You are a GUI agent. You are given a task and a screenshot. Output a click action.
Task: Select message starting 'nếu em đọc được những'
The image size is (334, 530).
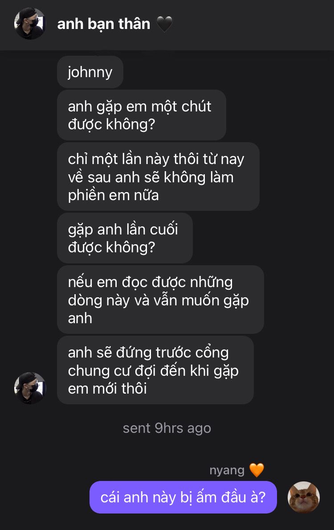coord(160,300)
